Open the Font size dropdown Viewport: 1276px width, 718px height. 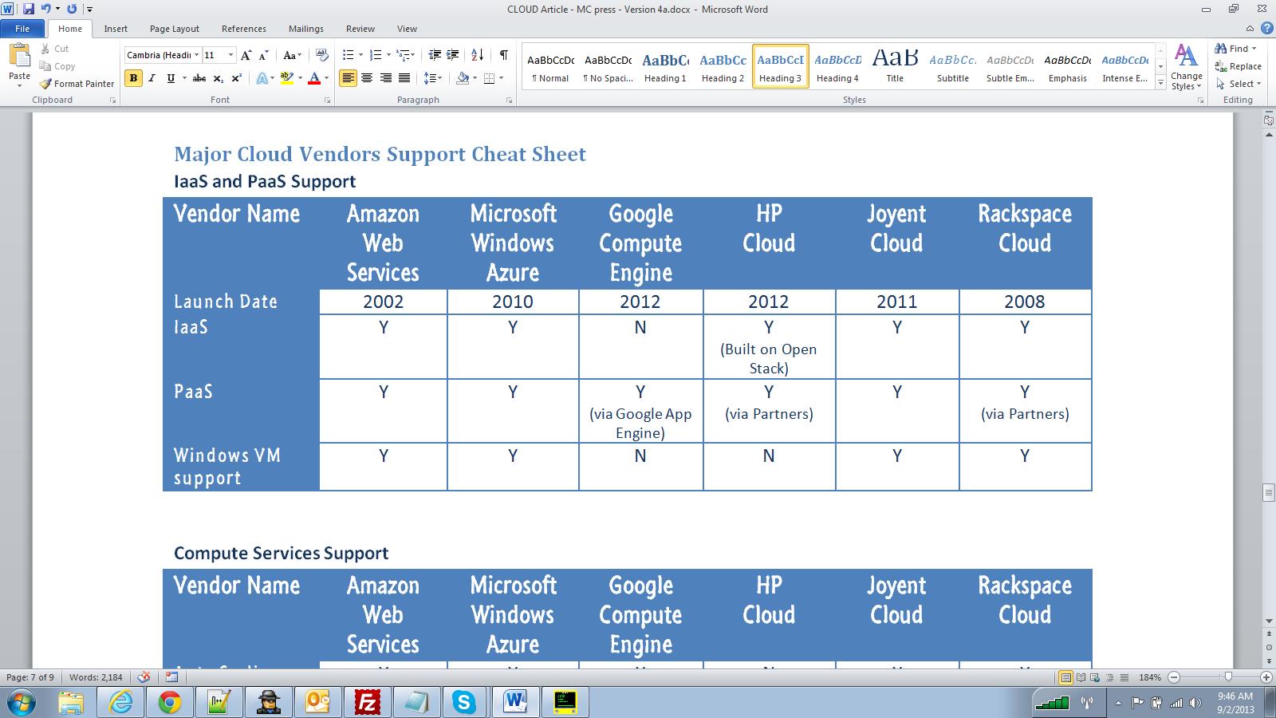coord(231,55)
